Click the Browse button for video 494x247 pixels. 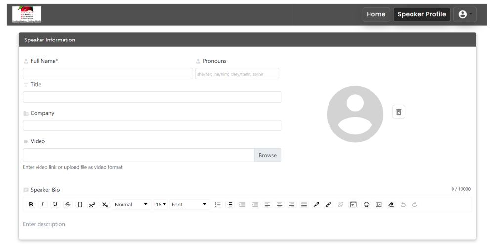tap(267, 155)
